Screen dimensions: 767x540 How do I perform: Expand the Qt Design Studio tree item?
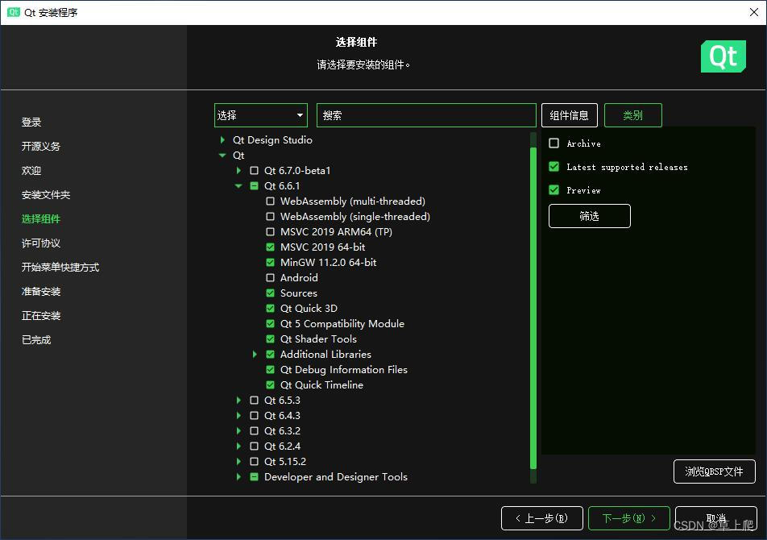(222, 139)
